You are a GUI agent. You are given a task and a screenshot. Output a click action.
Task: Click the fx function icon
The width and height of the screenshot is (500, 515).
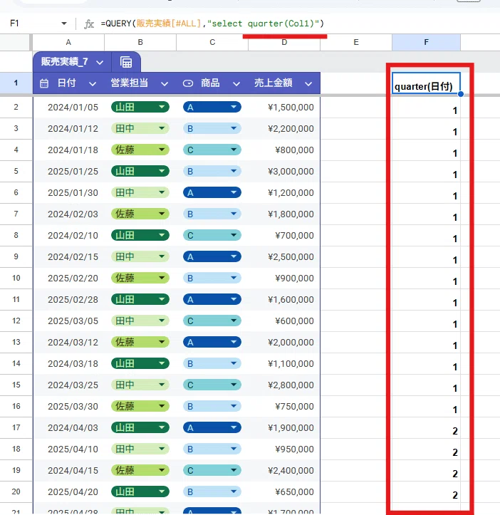pos(89,24)
